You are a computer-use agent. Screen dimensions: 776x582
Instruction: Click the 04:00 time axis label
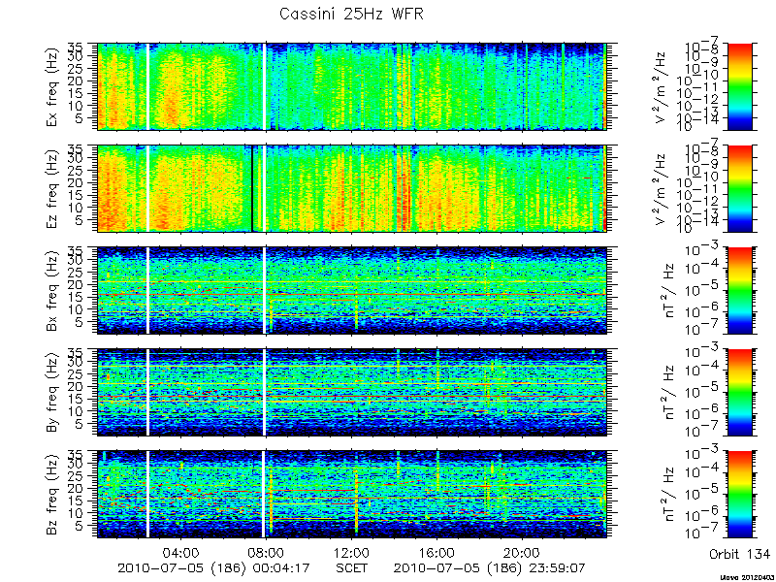tap(181, 553)
